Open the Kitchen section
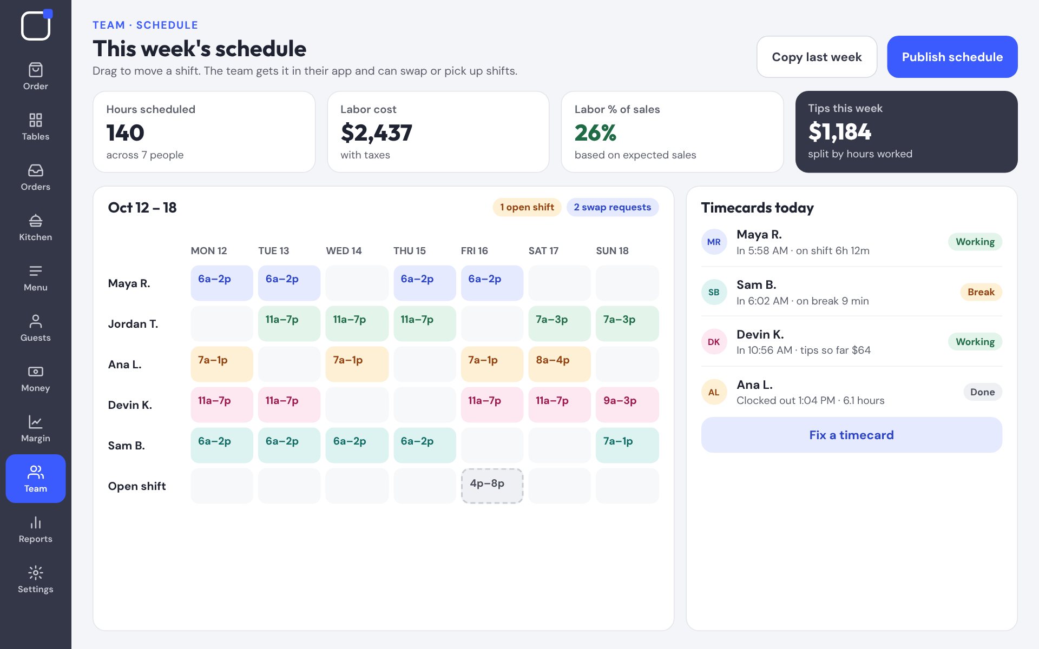The width and height of the screenshot is (1039, 649). click(36, 227)
